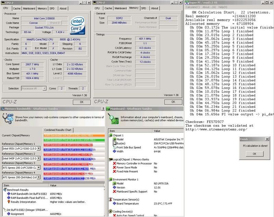Click the "6592 MB/s" benchmark result value
The width and height of the screenshot is (274, 217).
pos(56,194)
